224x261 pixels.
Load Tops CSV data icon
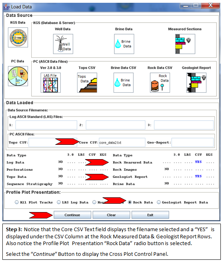(x=87, y=83)
